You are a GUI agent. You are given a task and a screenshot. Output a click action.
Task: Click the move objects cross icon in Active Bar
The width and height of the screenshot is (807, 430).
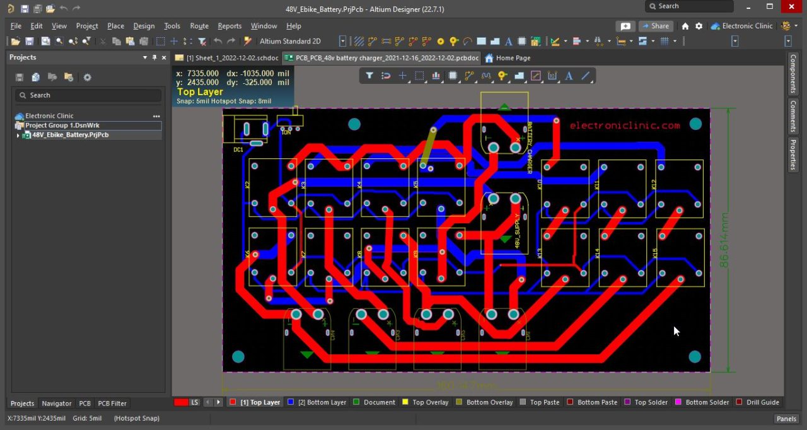[403, 76]
